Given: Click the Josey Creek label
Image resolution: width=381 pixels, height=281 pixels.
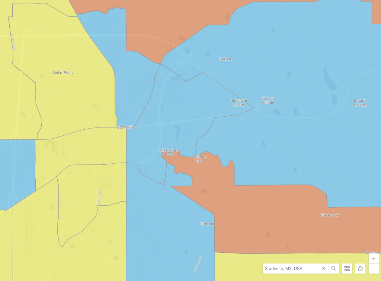Looking at the screenshot, I should click(x=13, y=42).
